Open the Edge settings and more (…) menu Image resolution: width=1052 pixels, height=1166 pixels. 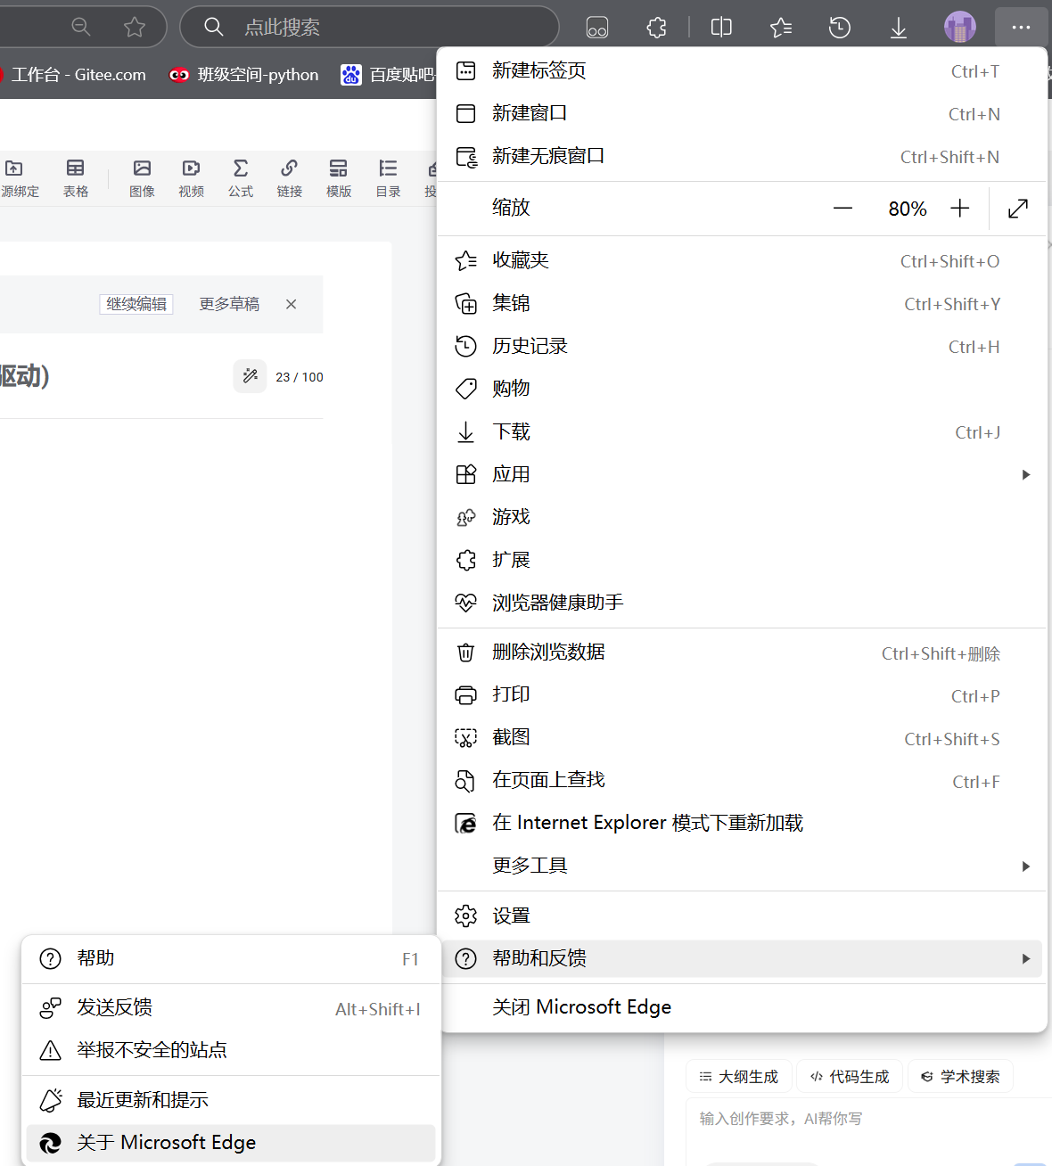tap(1021, 27)
